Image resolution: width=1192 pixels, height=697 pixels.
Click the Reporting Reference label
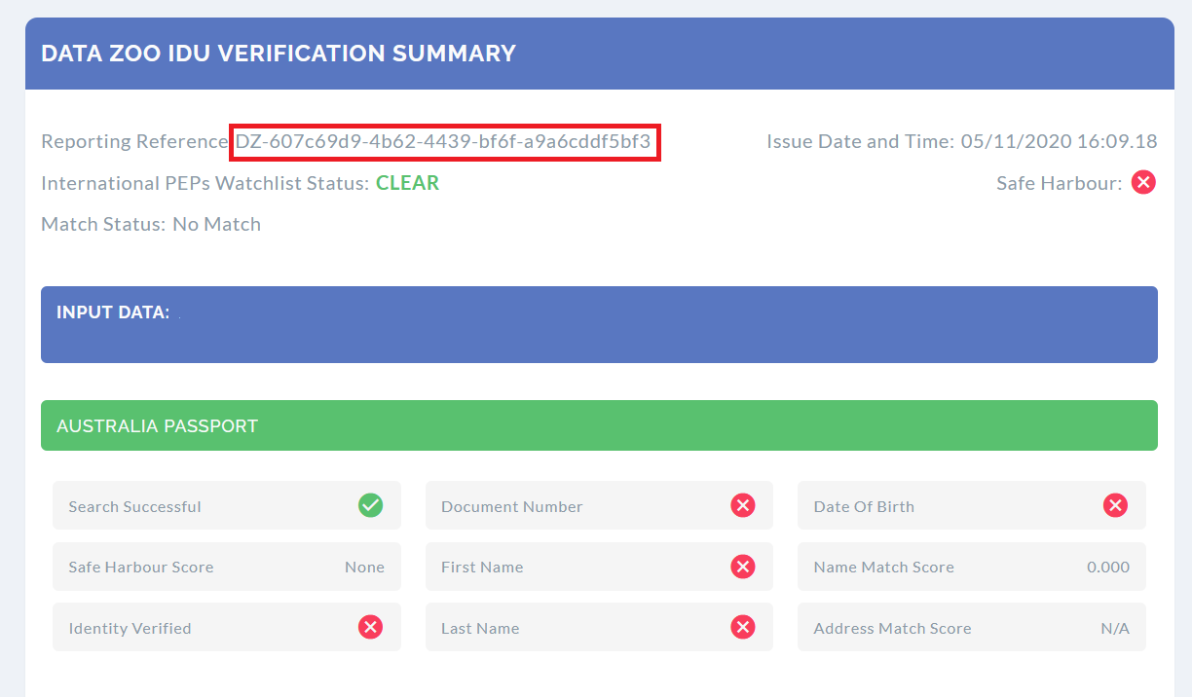point(134,141)
